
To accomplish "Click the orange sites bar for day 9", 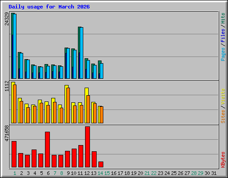I will (68, 105).
